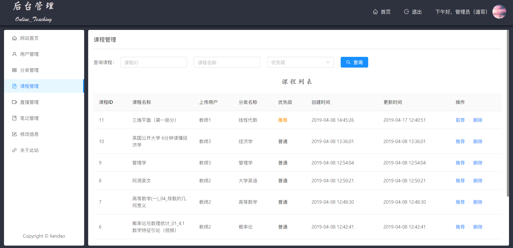
Task: Focus the 课程名称 search field
Action: 227,62
